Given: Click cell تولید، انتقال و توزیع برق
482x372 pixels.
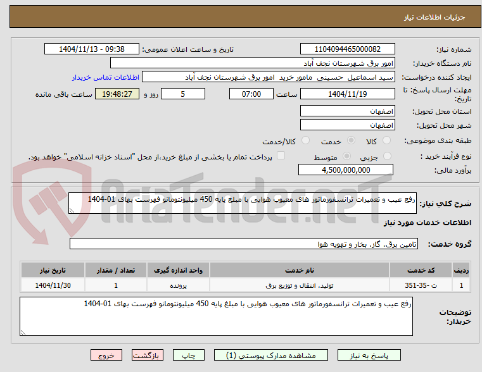Looking at the screenshot, I should 300,285.
